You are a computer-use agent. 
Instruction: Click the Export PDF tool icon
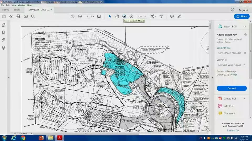click(x=220, y=26)
